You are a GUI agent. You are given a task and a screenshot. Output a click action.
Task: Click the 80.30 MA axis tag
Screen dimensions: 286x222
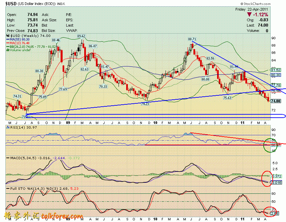pos(275,75)
